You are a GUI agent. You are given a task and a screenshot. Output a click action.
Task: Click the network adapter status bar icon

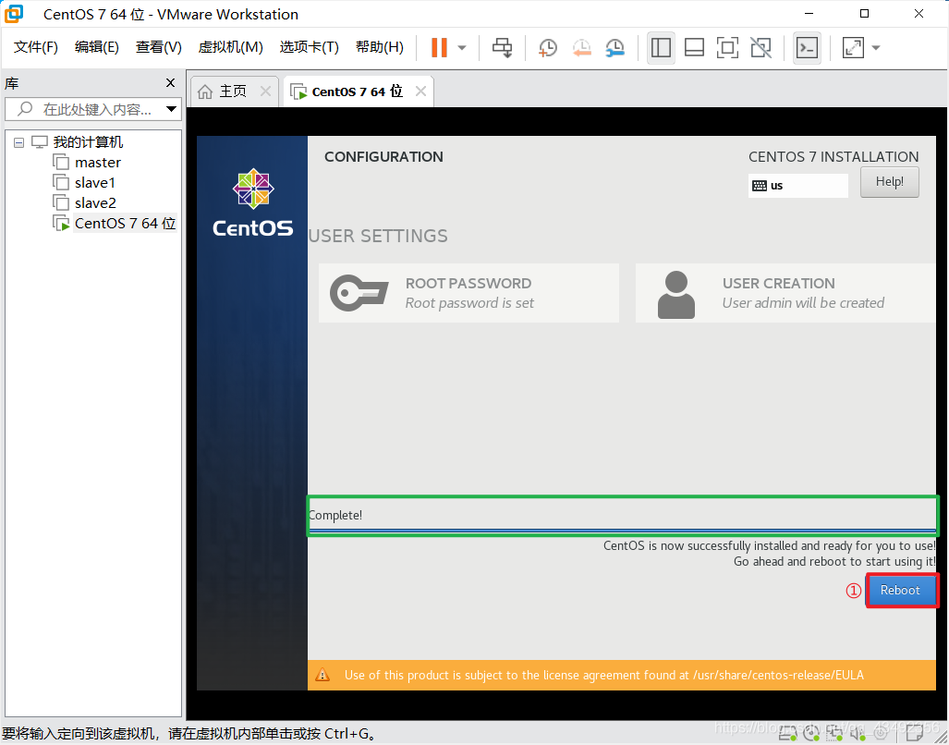[834, 734]
